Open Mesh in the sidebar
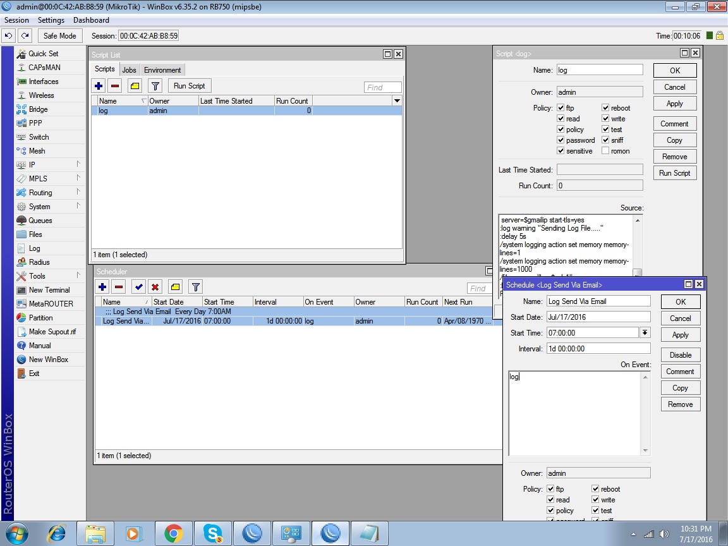Image resolution: width=728 pixels, height=546 pixels. coord(37,151)
